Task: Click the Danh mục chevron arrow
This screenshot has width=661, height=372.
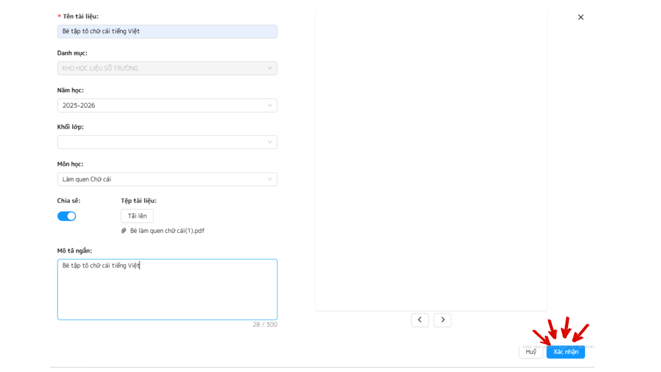Action: click(x=270, y=68)
